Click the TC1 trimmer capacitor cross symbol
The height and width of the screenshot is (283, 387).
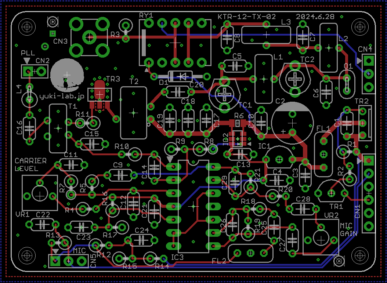coord(224,94)
